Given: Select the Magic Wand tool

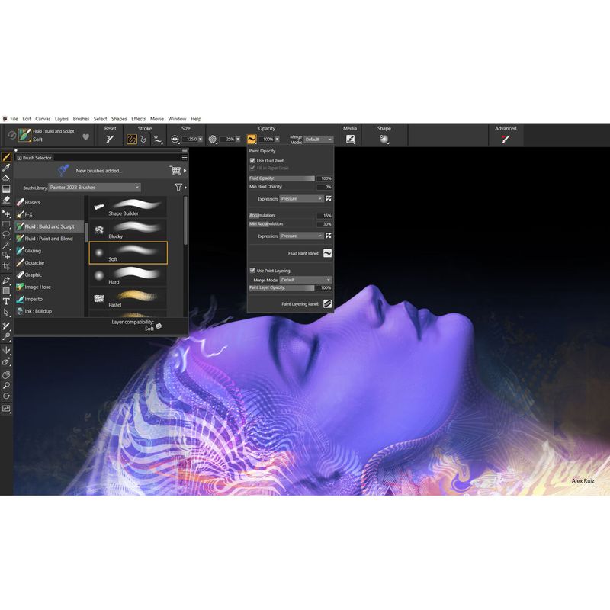Looking at the screenshot, I should coord(6,246).
